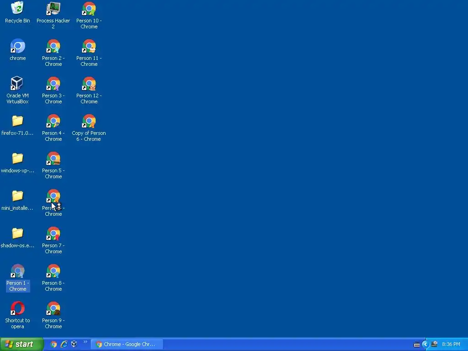Launch VirtualBox from Quick Launch bar
The width and height of the screenshot is (468, 351).
pos(74,344)
